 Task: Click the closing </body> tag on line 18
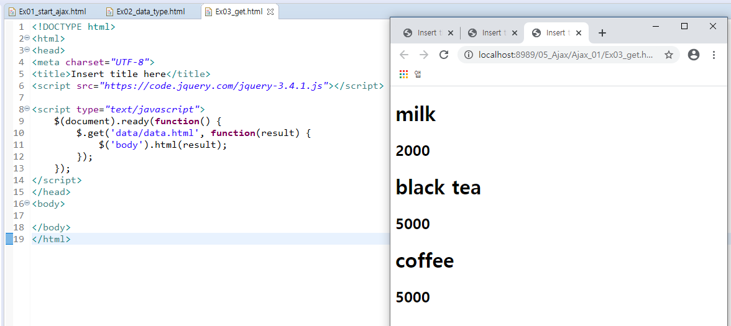[x=51, y=227]
